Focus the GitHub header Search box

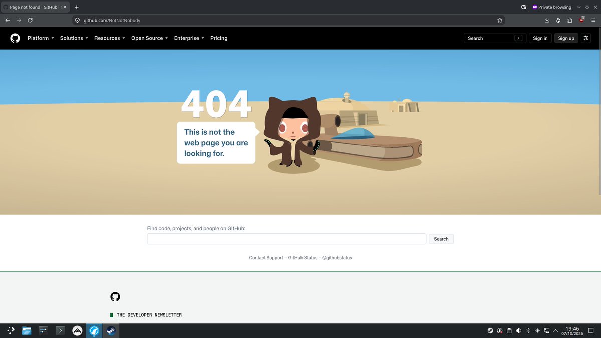[495, 38]
